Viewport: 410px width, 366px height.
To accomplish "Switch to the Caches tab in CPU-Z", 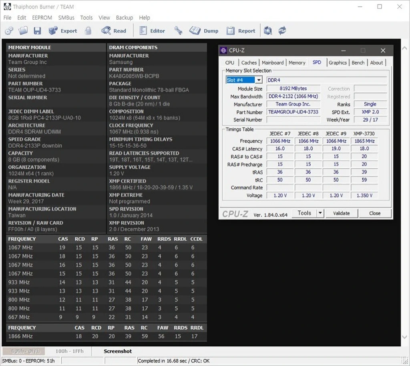I will 249,63.
